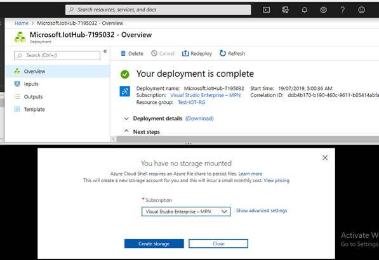The image size is (379, 260).
Task: Click the left pane scrollbar down arrow
Action: click(2, 139)
